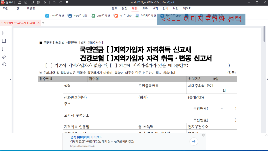Image resolution: width=268 pixels, height=151 pixels.
Task: Click the 고지서 수령장소 label
Action: (x=77, y=115)
